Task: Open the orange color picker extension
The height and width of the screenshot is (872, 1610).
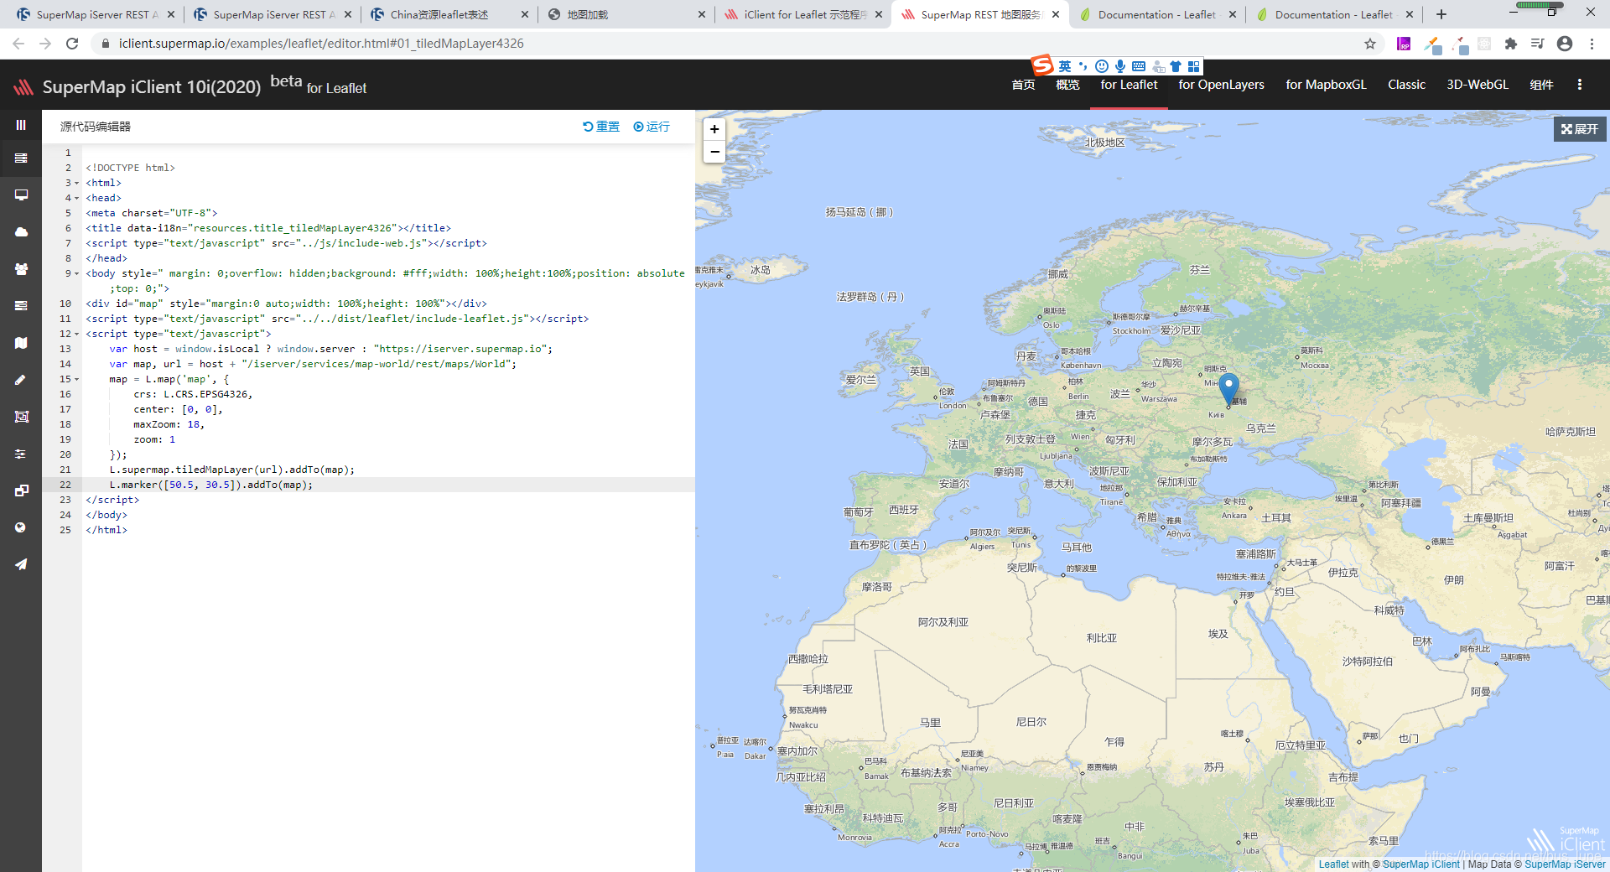Action: (x=1432, y=44)
